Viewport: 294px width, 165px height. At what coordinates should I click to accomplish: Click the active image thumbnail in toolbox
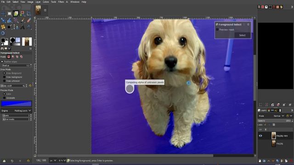point(27,42)
